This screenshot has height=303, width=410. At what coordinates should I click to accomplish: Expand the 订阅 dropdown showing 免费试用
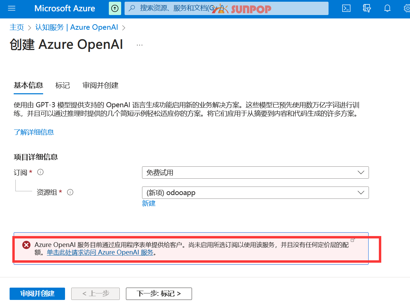point(255,173)
